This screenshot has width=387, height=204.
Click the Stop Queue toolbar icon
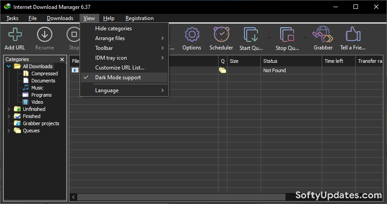coord(287,35)
